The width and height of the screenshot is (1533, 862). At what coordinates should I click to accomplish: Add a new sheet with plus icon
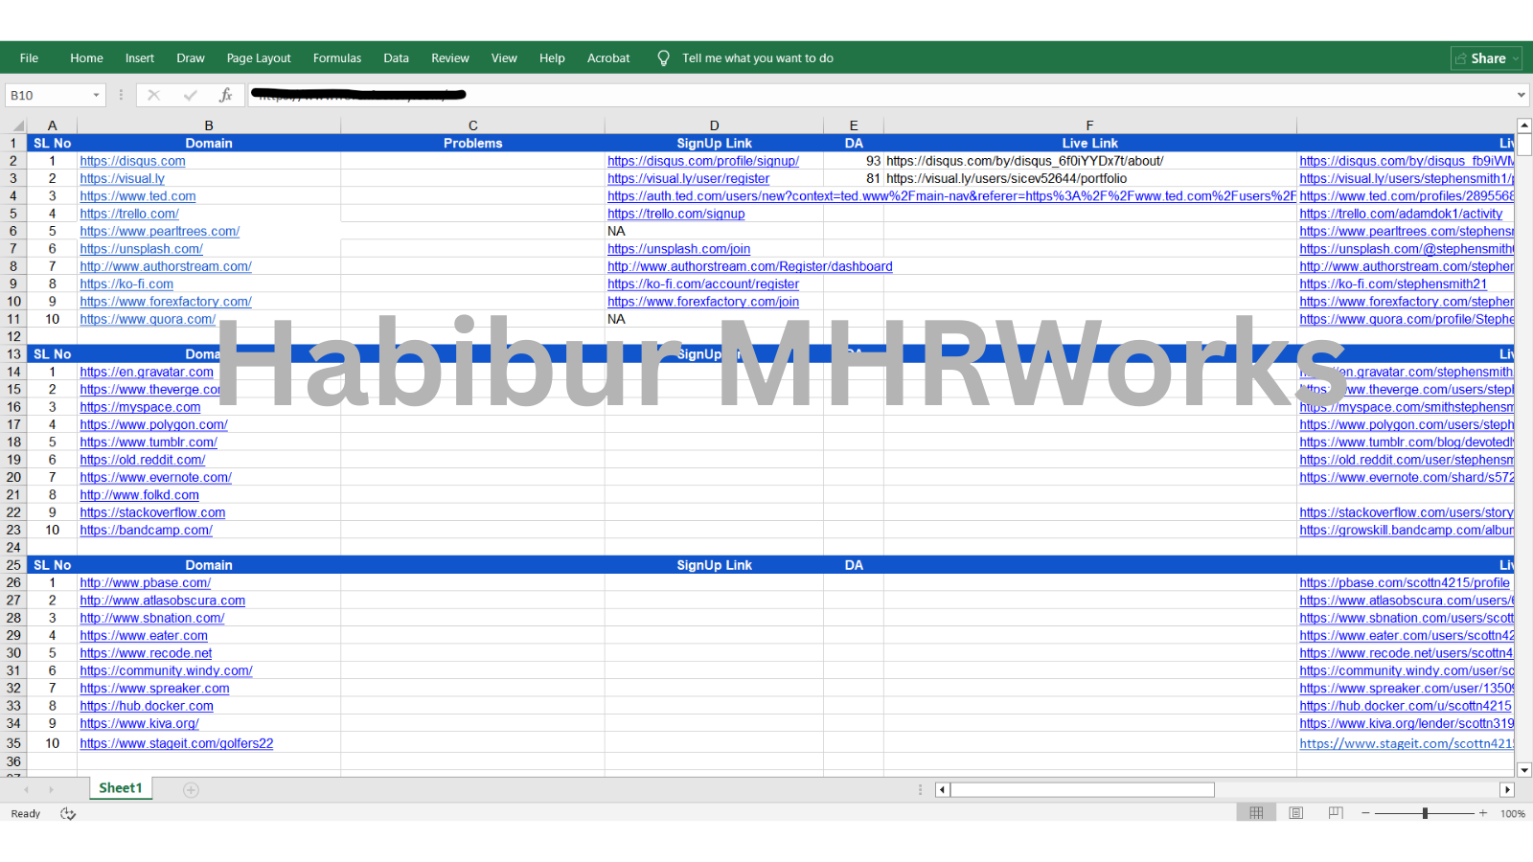(x=191, y=789)
